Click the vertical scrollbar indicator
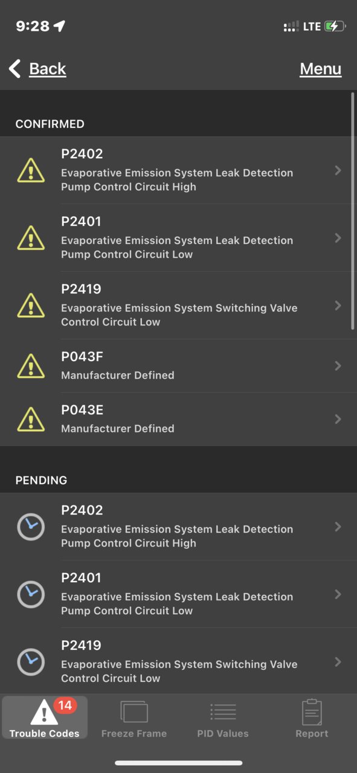This screenshot has height=773, width=357. (x=353, y=211)
